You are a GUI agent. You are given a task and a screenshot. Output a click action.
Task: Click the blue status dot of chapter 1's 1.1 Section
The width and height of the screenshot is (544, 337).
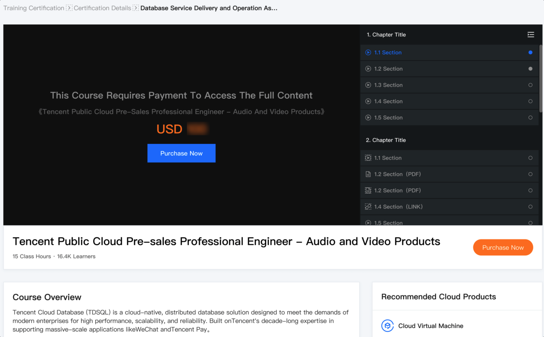[x=530, y=52]
